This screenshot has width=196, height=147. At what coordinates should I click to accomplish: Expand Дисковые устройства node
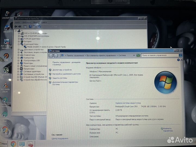point(19,50)
